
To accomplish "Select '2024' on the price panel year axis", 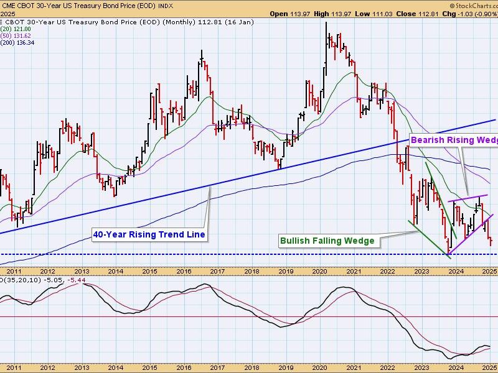I will pyautogui.click(x=456, y=272).
